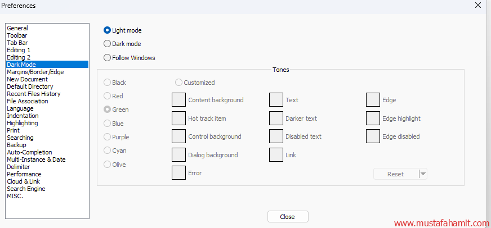
Task: Open the Edge highlight color swatch
Action: coord(373,118)
